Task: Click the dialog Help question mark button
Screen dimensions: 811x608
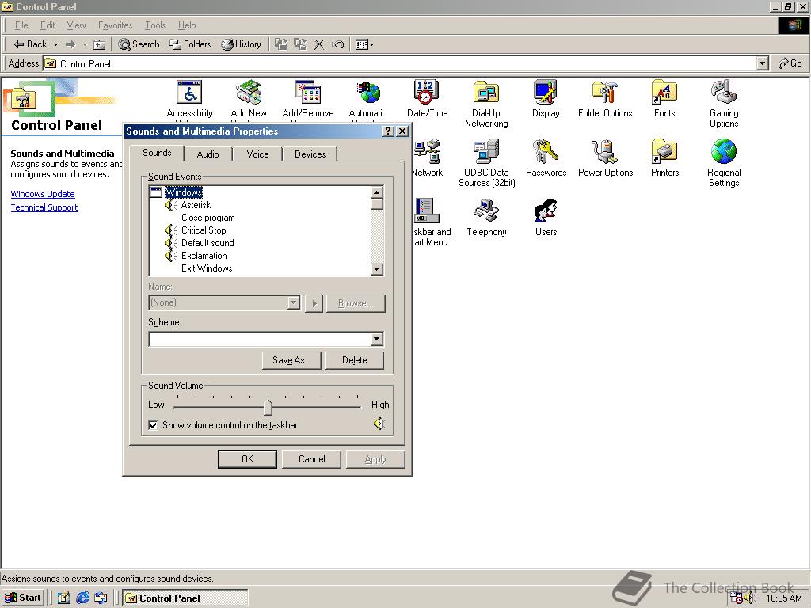Action: click(x=388, y=131)
